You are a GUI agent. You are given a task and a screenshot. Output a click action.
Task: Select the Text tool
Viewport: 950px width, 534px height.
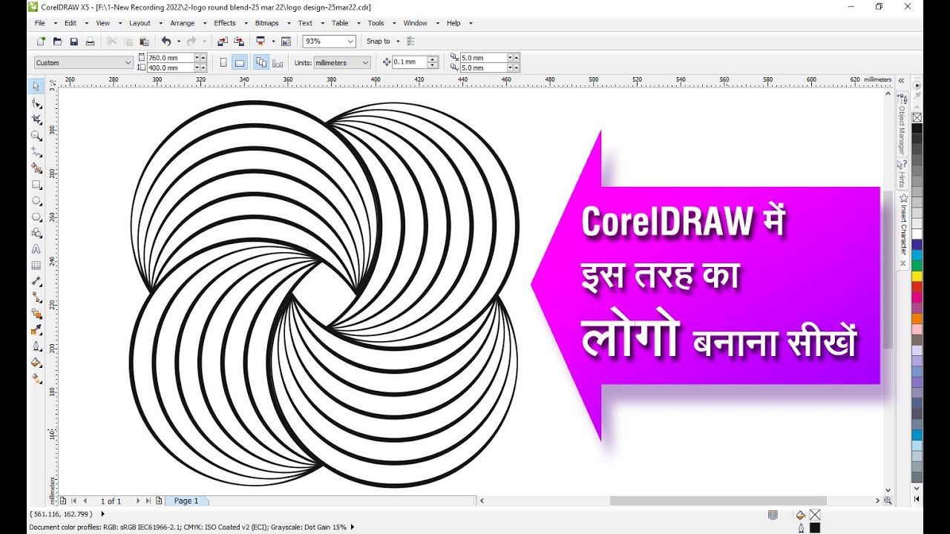[36, 249]
